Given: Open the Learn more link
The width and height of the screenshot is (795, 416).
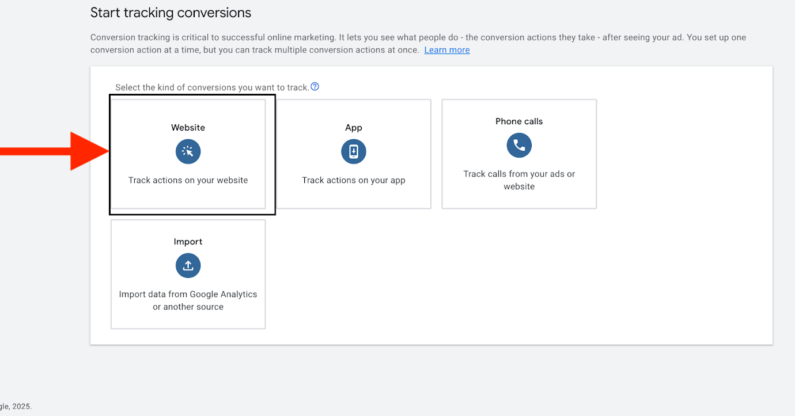Looking at the screenshot, I should pos(446,50).
